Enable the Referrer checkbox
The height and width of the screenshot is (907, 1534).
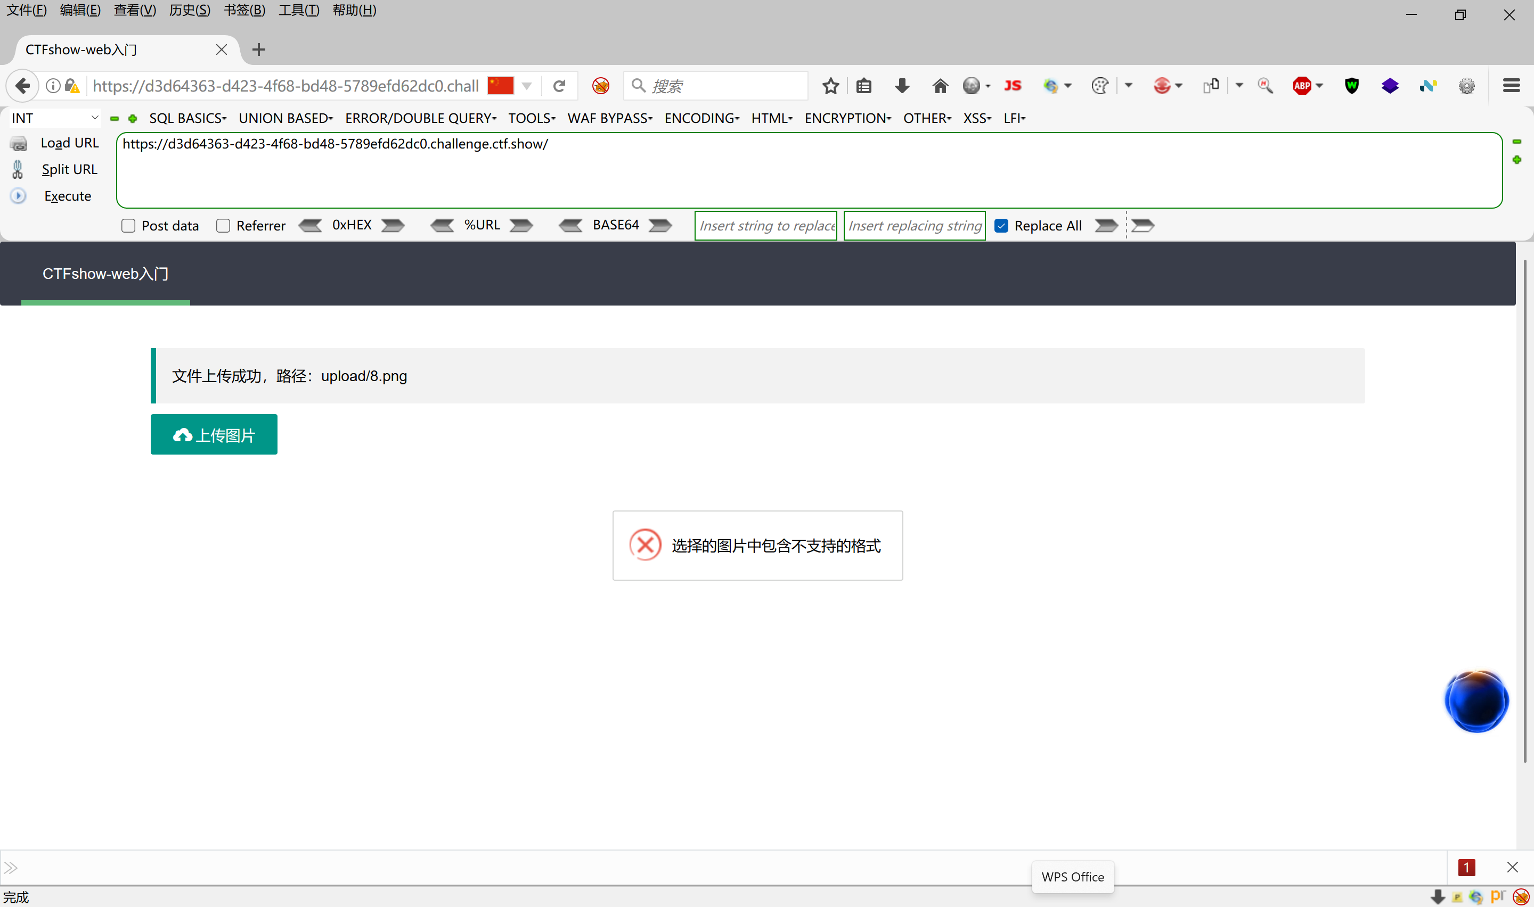tap(223, 226)
